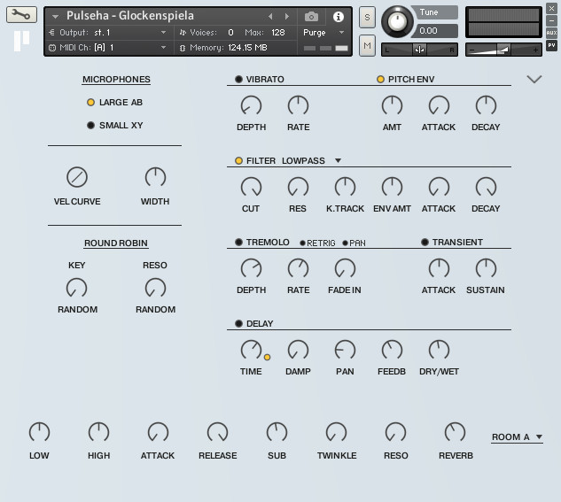Collapse panel with the chevron arrow
Image resolution: width=561 pixels, height=502 pixels.
point(534,79)
